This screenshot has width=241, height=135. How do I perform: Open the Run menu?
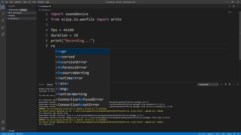tap(34, 2)
